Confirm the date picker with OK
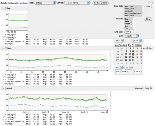The image size is (155, 126). coord(117,71)
